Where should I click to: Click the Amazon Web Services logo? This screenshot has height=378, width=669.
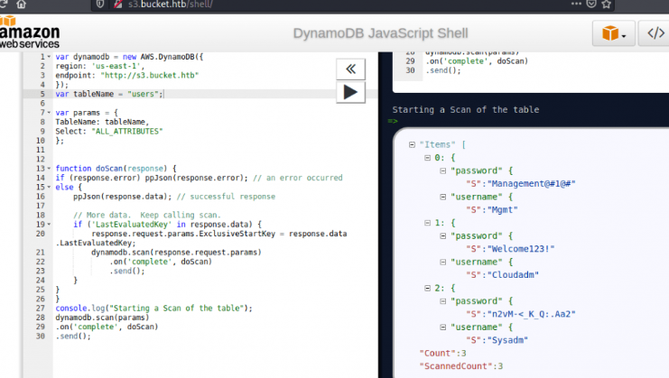[x=29, y=32]
